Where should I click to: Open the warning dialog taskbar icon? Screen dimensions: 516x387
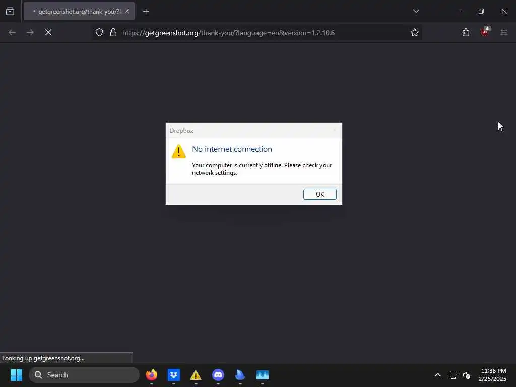point(196,375)
